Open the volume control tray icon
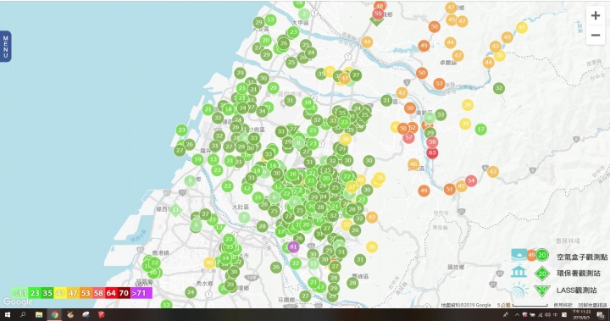610x321 pixels. click(548, 315)
